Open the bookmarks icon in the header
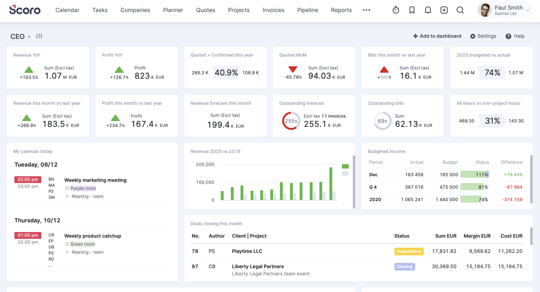The image size is (540, 292). (412, 10)
